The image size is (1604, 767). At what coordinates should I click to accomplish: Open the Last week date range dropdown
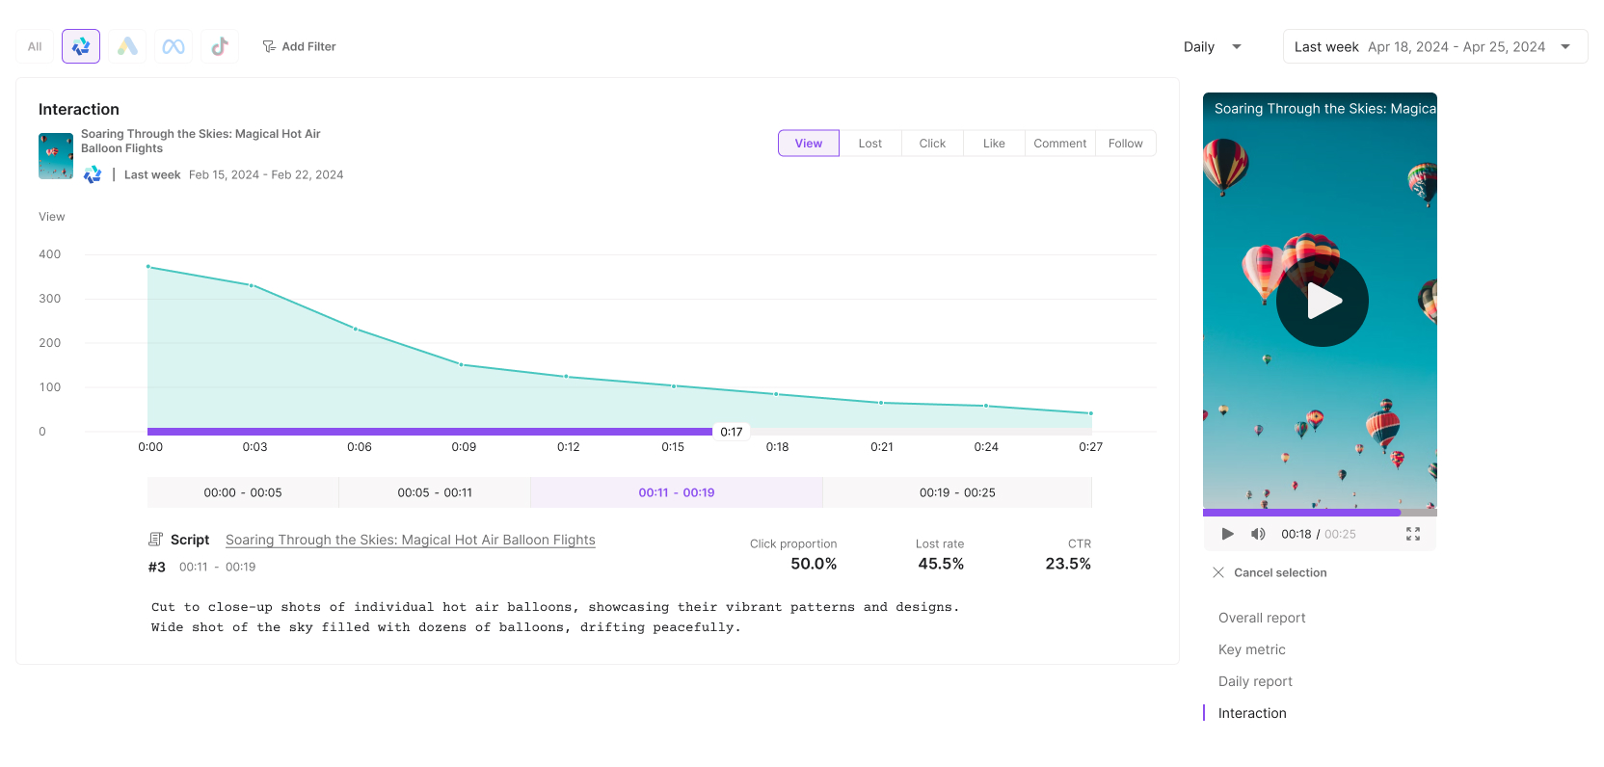[x=1434, y=46]
